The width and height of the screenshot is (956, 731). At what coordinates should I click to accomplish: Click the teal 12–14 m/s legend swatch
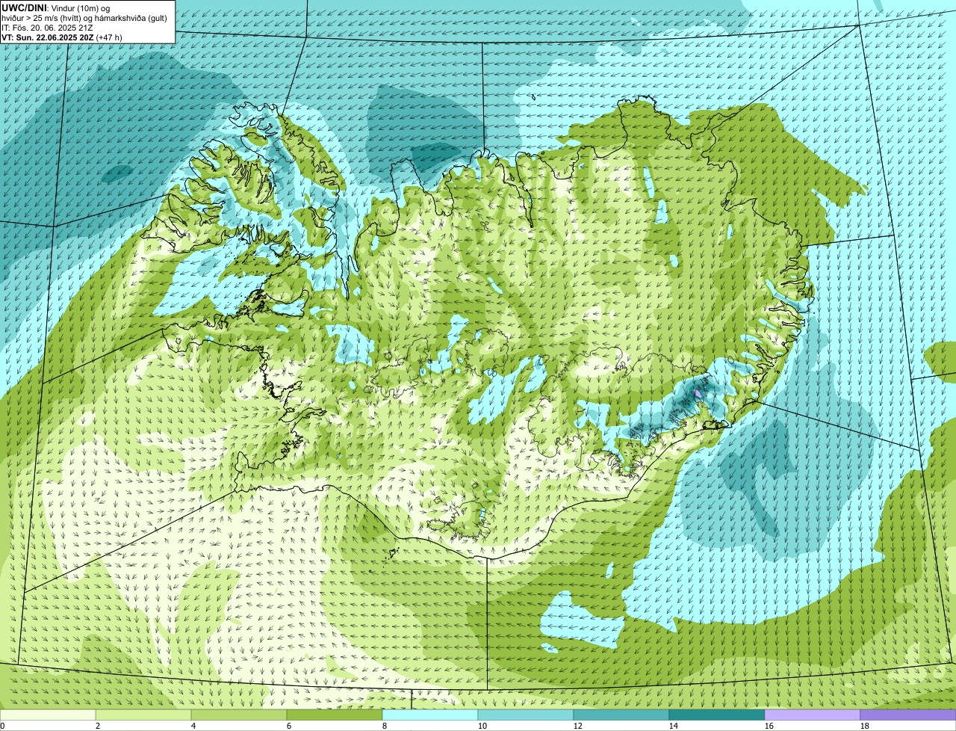point(621,715)
